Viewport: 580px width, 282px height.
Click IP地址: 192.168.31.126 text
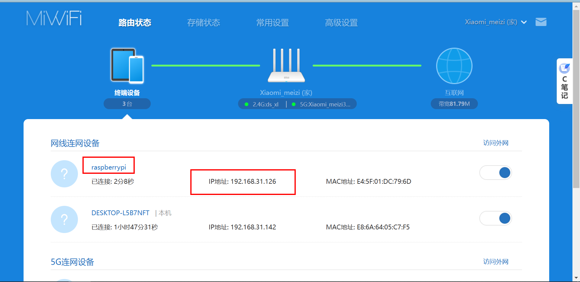(242, 181)
